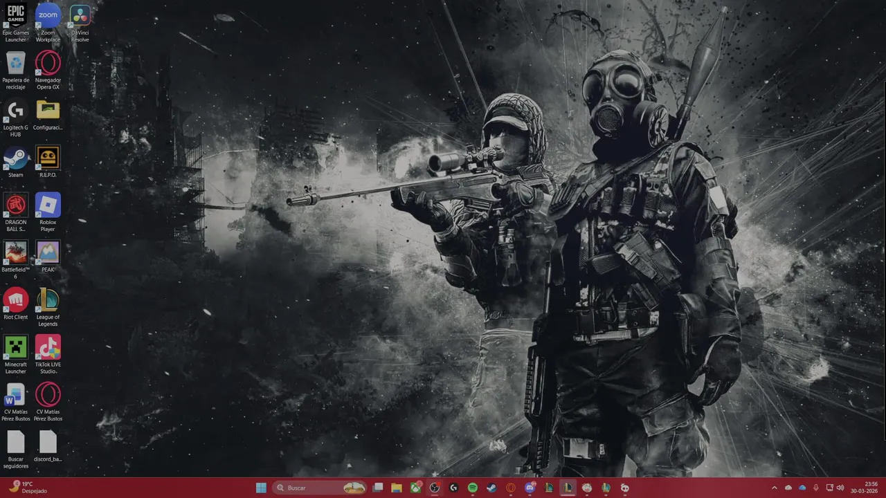
Task: Select the R.E.P.O. game desktop icon
Action: click(48, 162)
